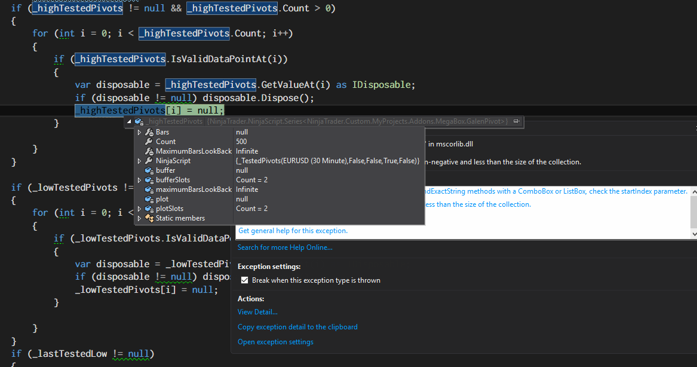This screenshot has width=697, height=367.
Task: Expand the plotSlots row
Action: click(140, 209)
